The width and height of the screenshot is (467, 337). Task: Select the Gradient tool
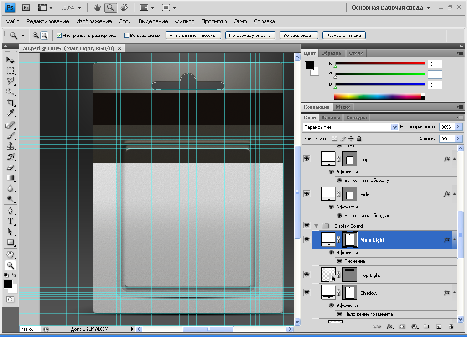pyautogui.click(x=10, y=178)
